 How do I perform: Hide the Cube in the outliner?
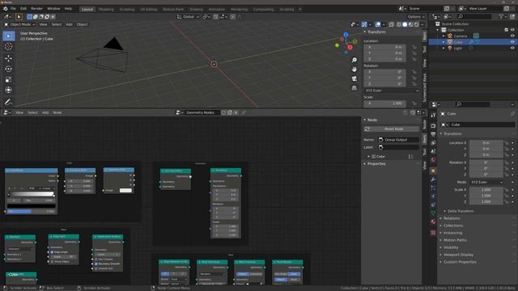point(512,42)
